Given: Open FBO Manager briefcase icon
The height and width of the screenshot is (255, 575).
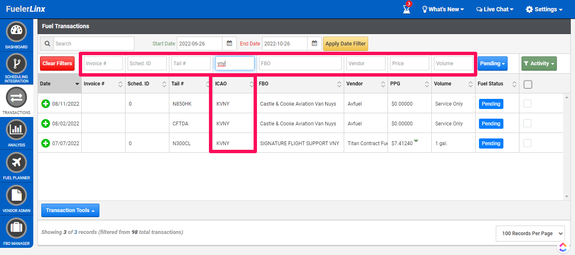Looking at the screenshot, I should click(16, 228).
